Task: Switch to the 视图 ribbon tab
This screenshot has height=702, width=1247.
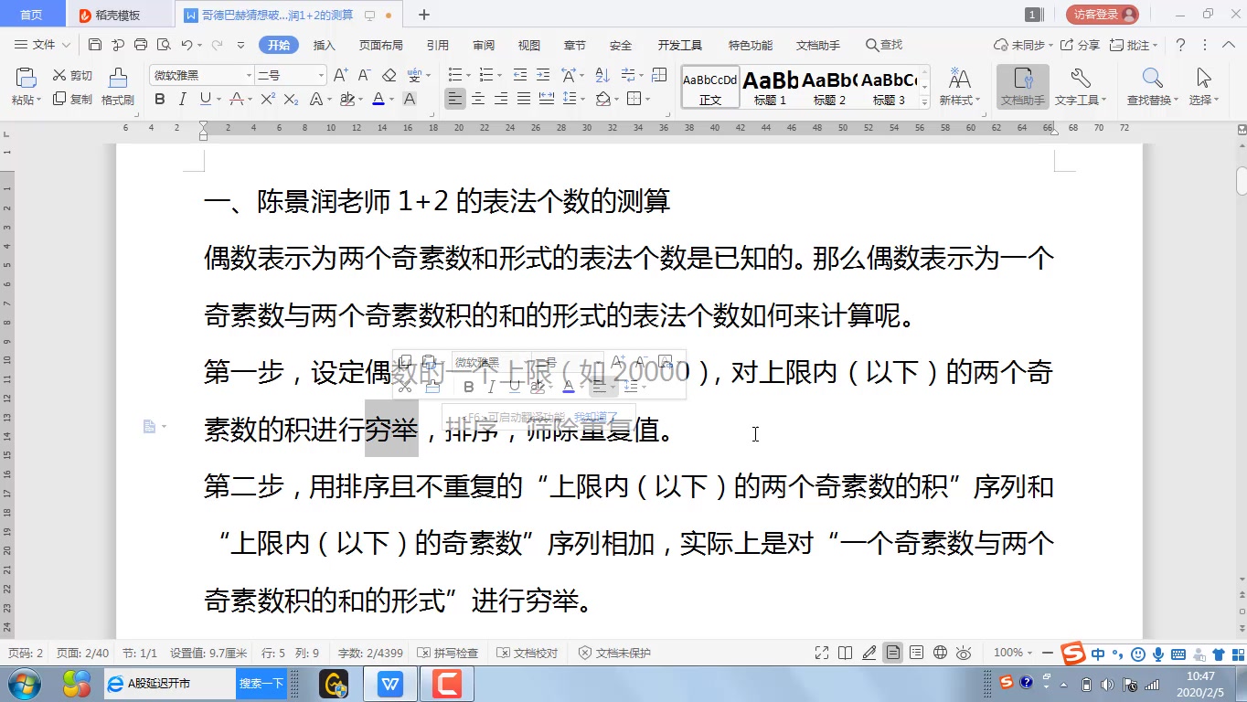Action: (528, 45)
